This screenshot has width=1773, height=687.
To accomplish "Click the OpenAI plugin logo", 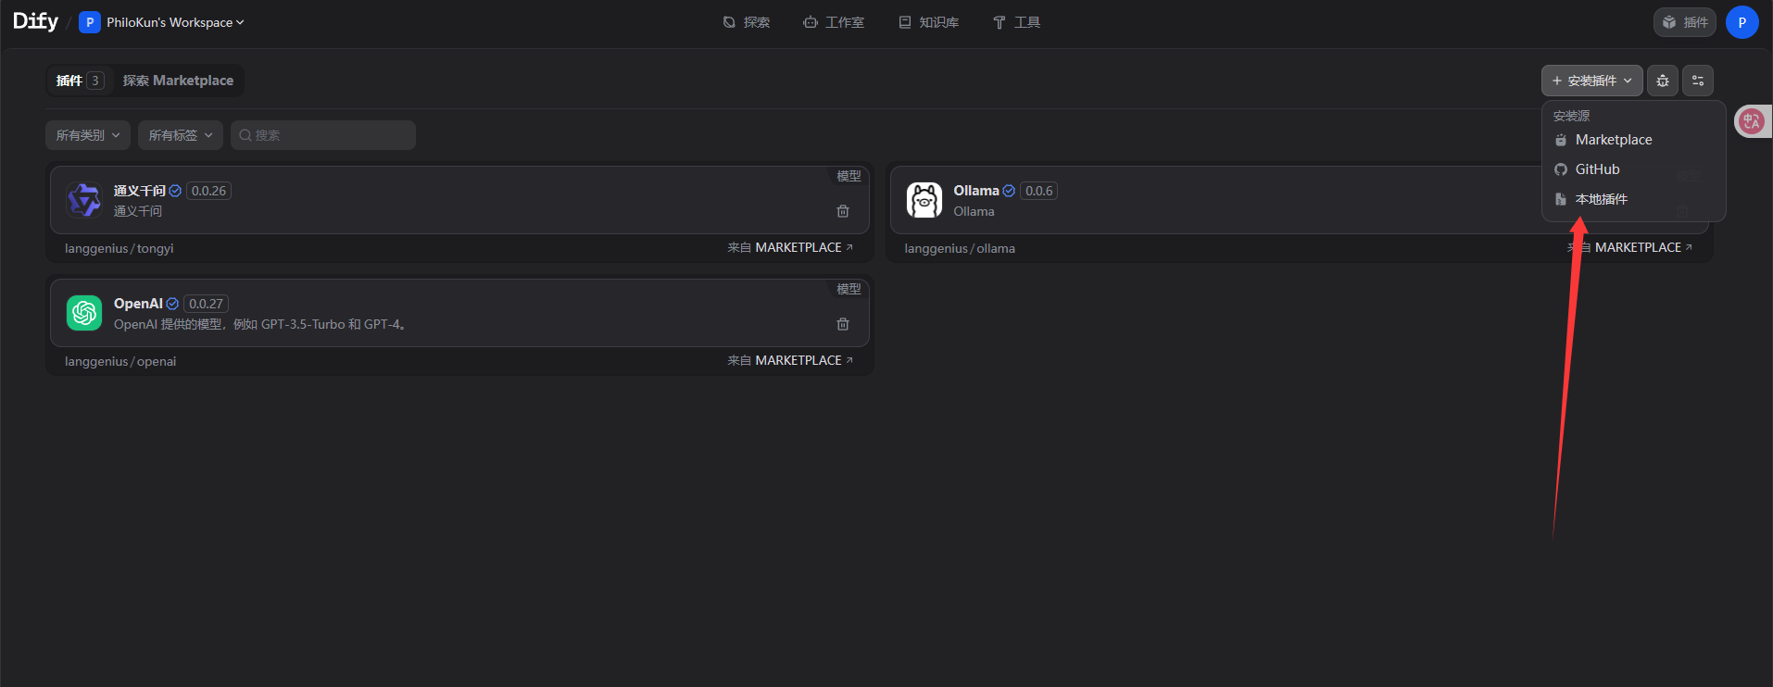I will [x=84, y=313].
